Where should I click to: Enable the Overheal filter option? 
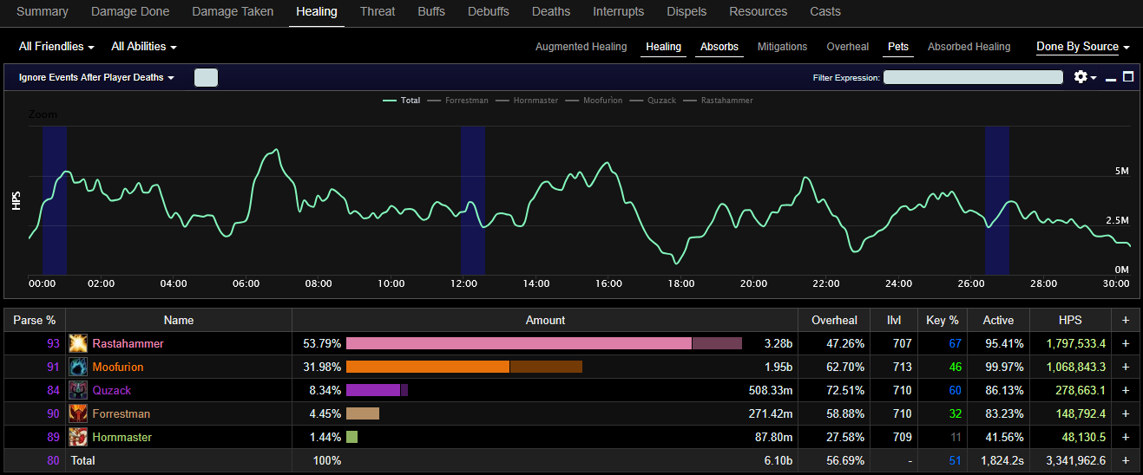click(x=847, y=47)
